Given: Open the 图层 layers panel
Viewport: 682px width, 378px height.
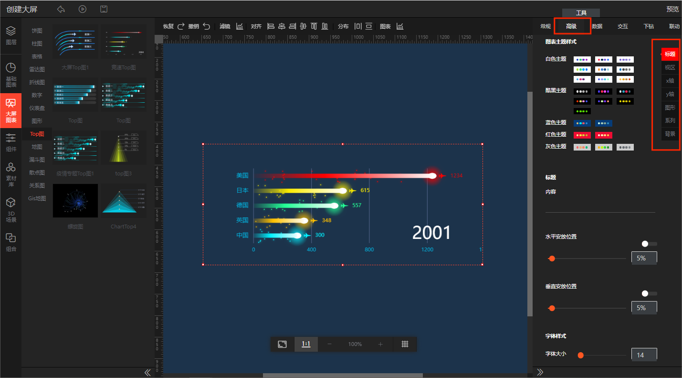Looking at the screenshot, I should click(10, 36).
